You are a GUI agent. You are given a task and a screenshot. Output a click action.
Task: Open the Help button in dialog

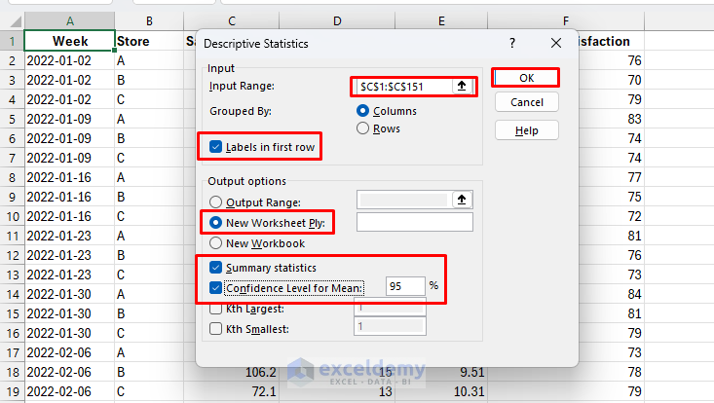coord(526,130)
